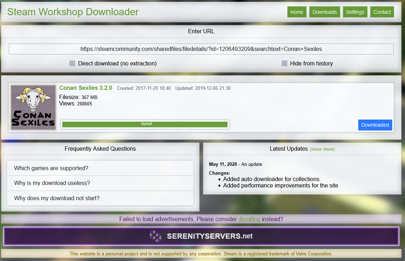This screenshot has width=405, height=261.
Task: Follow the donating link
Action: (x=249, y=219)
